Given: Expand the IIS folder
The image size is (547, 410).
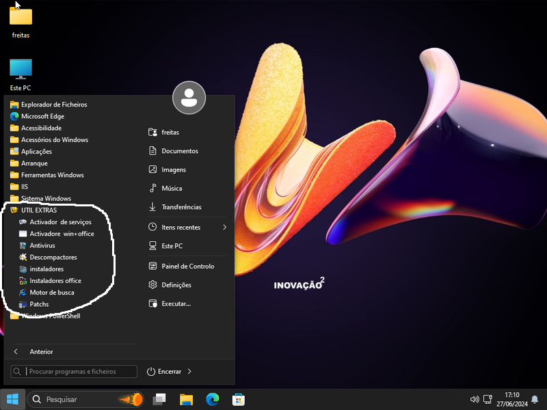Looking at the screenshot, I should tap(19, 187).
